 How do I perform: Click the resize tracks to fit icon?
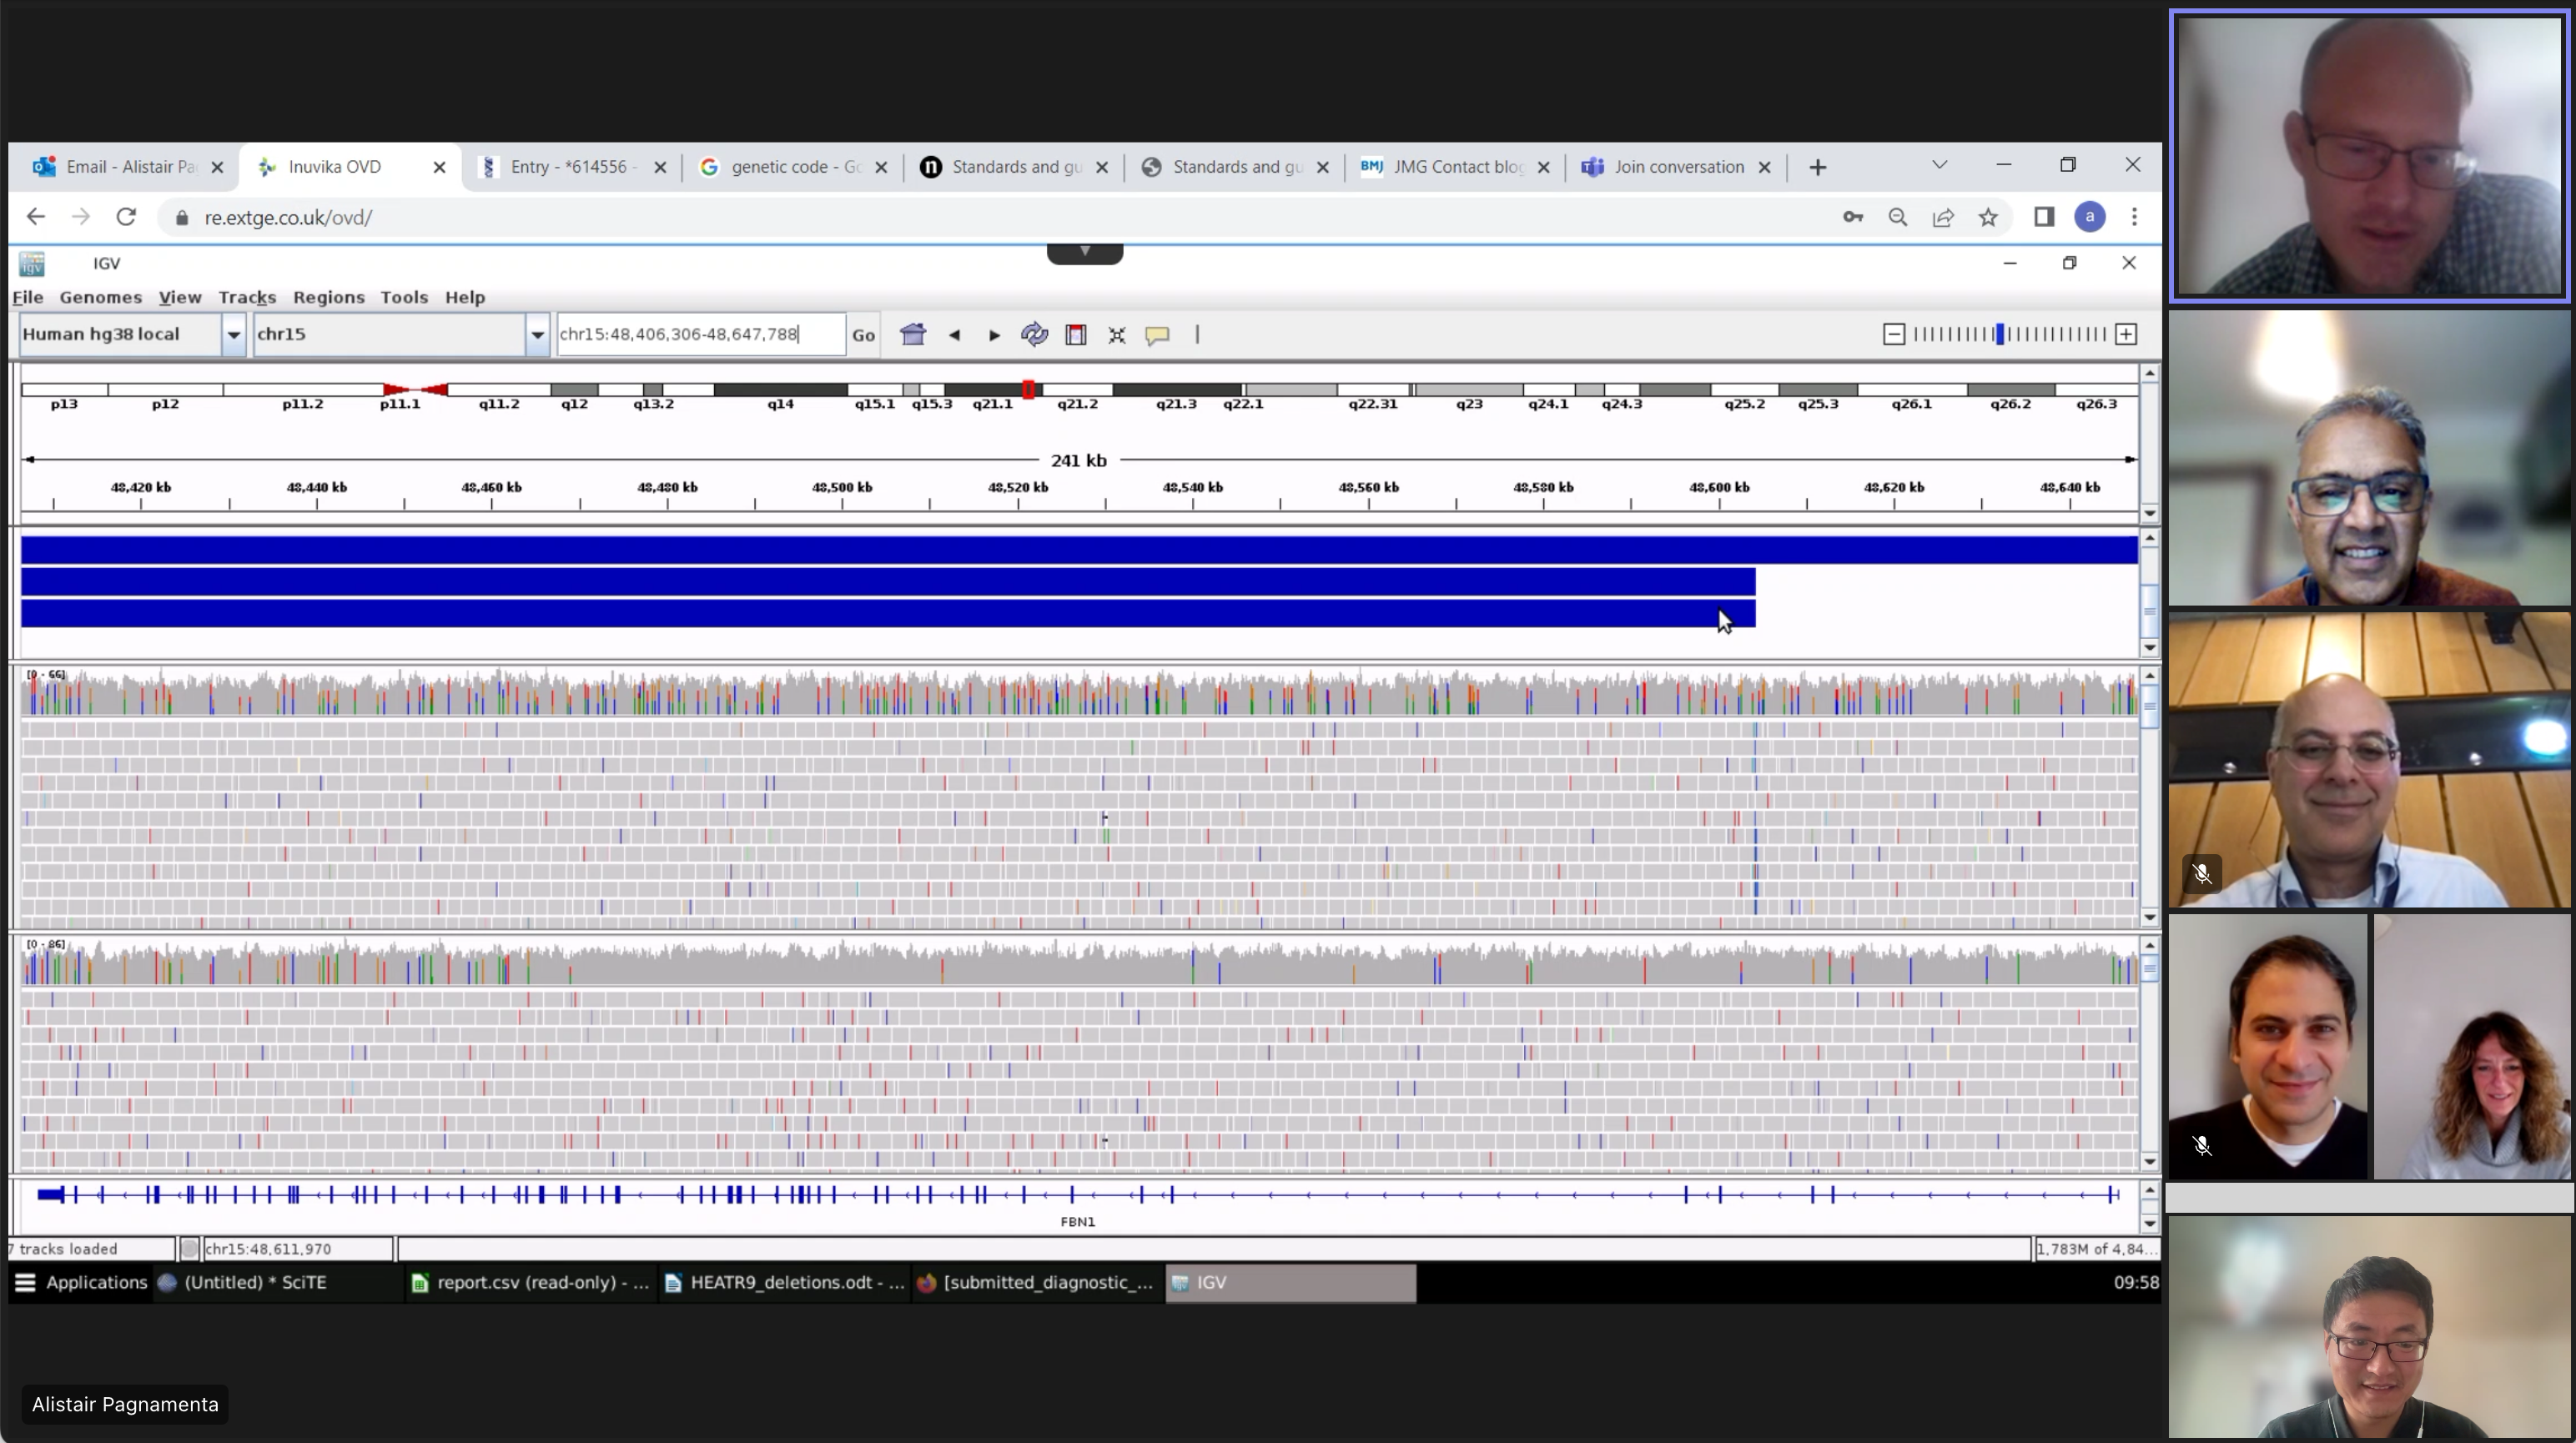pos(1117,335)
